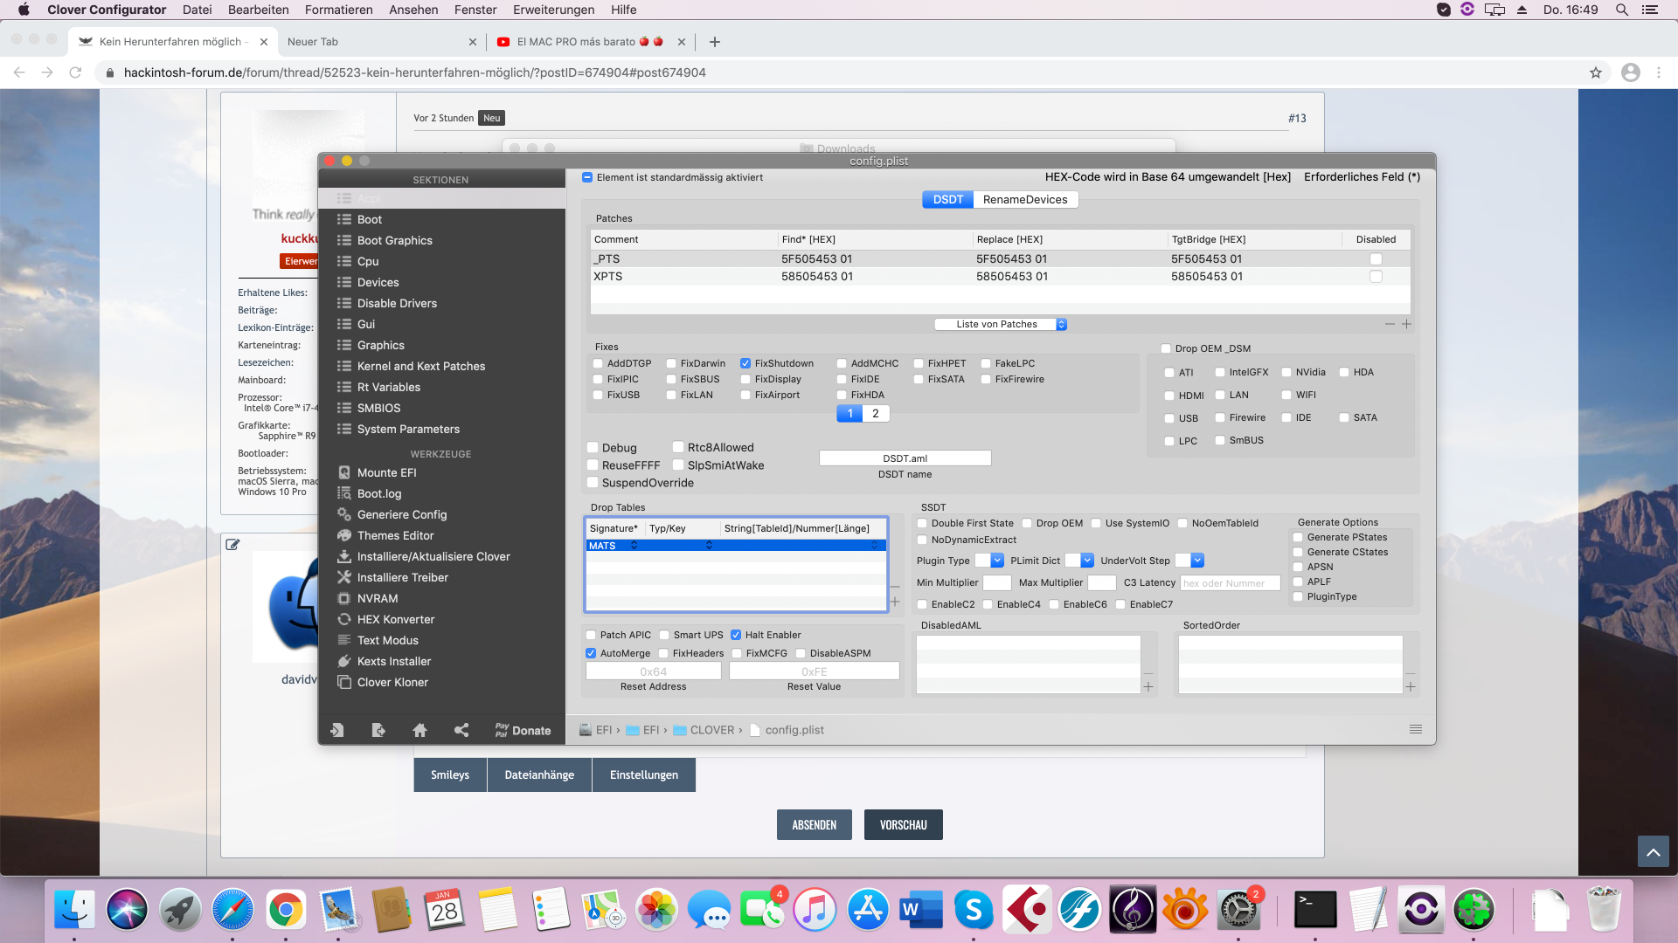The height and width of the screenshot is (943, 1678).
Task: Switch to the RenameDevices tab
Action: (x=1024, y=199)
